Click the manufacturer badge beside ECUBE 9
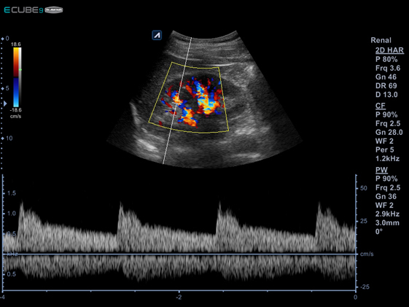The width and height of the screenshot is (409, 307). [x=54, y=10]
